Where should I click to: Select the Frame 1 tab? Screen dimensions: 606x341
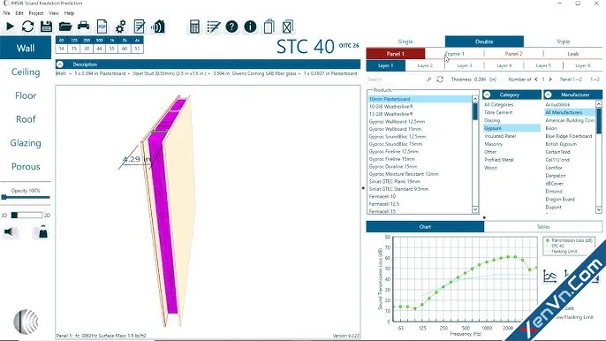pos(454,54)
